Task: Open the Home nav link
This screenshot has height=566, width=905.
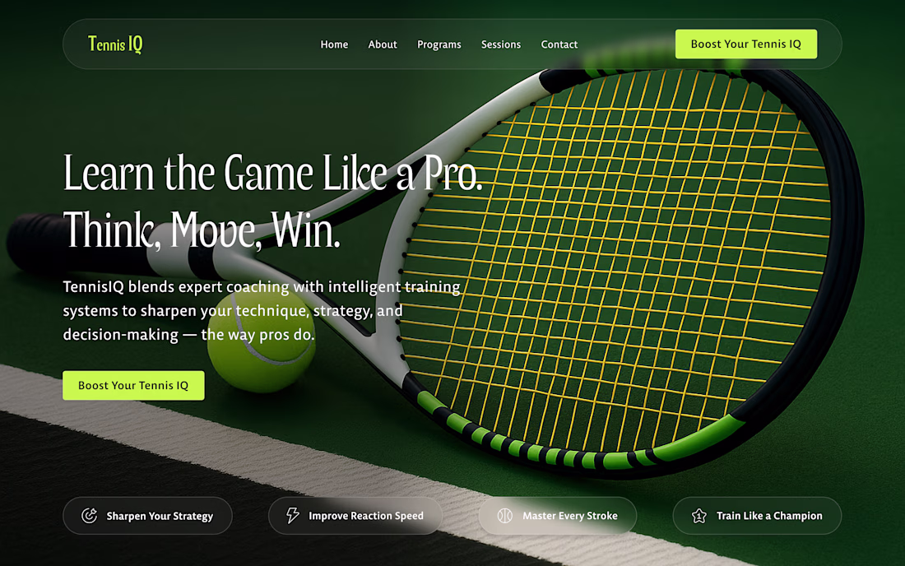Action: coord(334,44)
